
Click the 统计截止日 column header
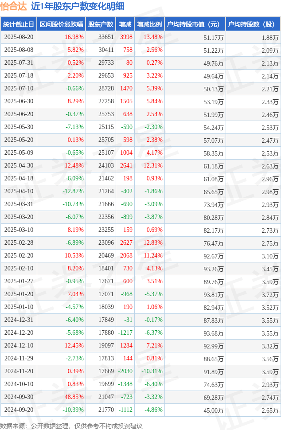[19, 24]
